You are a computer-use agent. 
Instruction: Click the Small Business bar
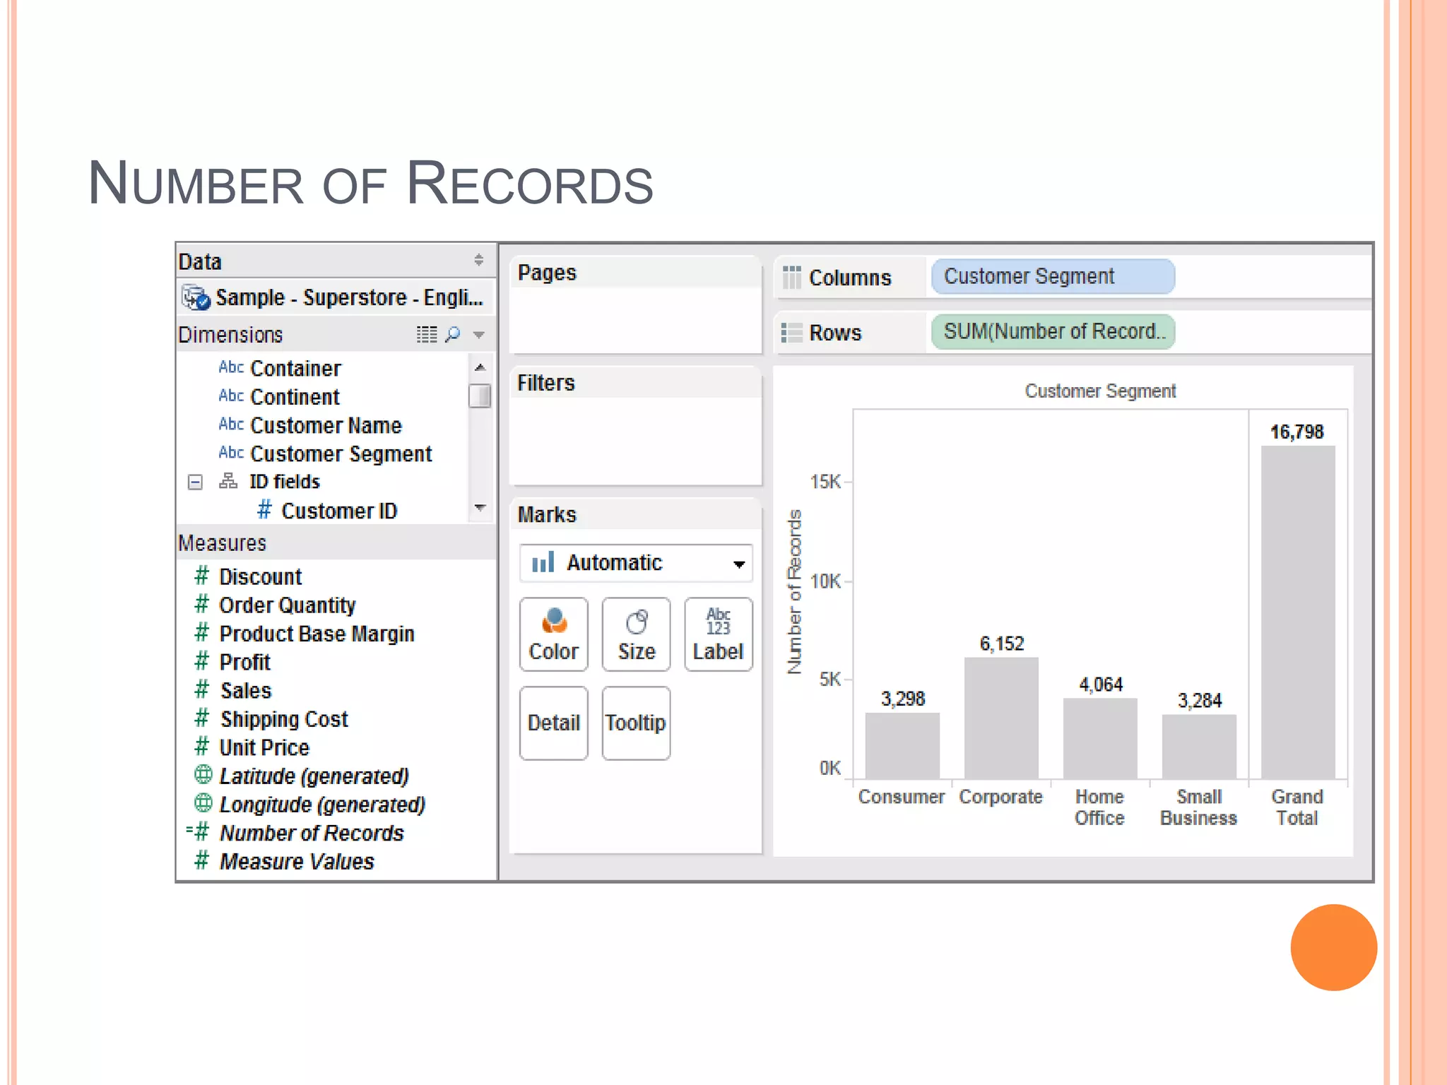tap(1199, 747)
